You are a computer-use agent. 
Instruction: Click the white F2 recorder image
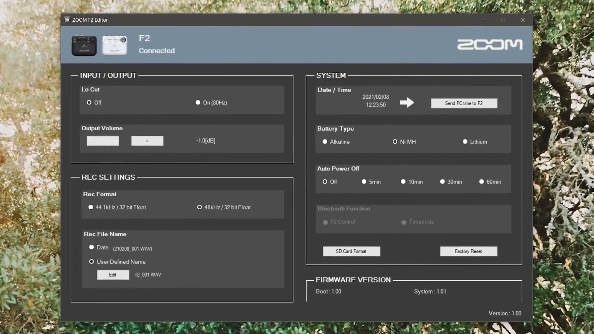pos(114,45)
